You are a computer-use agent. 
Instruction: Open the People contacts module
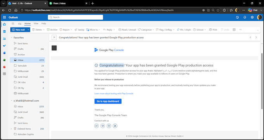(4, 39)
